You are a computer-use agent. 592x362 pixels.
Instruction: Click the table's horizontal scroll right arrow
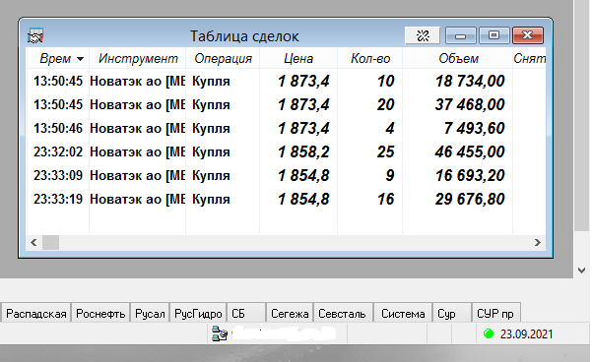coord(538,242)
